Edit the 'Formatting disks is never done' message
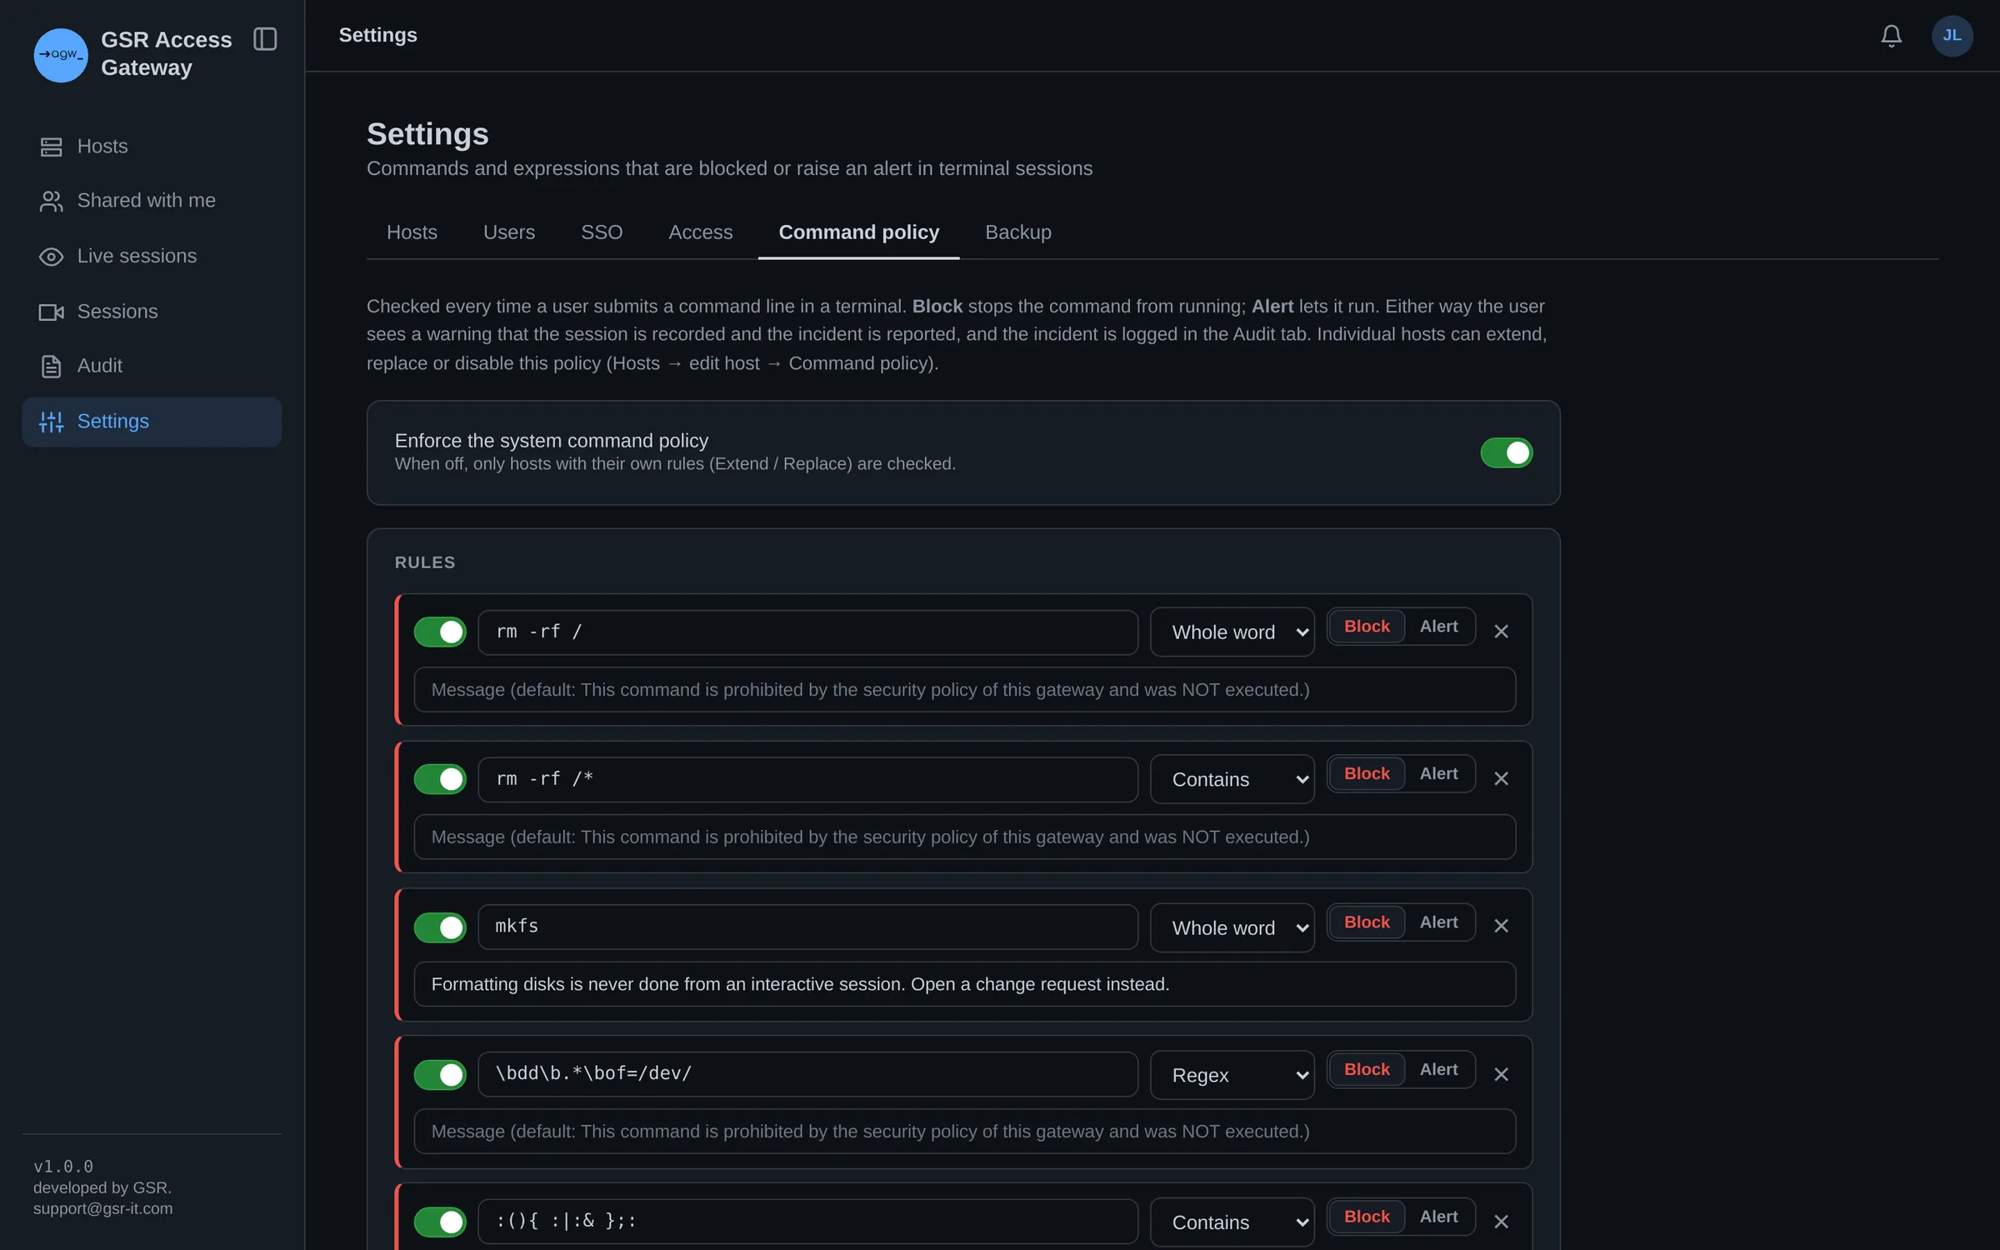Screen dimensions: 2000x1250 point(964,985)
